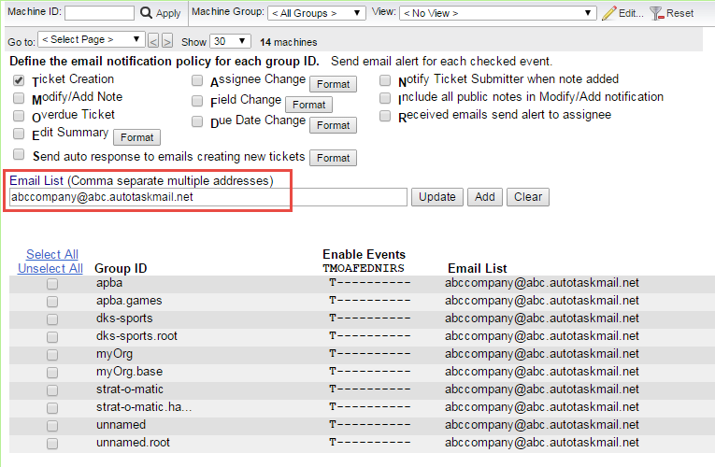Click Format button beside Edit Summary

pyautogui.click(x=136, y=137)
